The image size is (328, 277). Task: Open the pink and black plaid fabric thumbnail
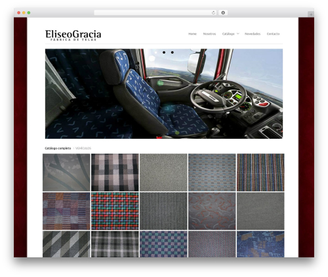115,172
